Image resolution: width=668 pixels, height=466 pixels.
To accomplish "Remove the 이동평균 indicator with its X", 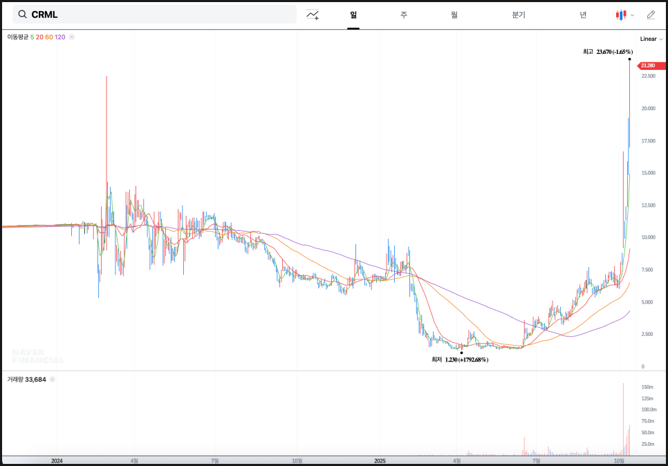I will click(x=72, y=37).
